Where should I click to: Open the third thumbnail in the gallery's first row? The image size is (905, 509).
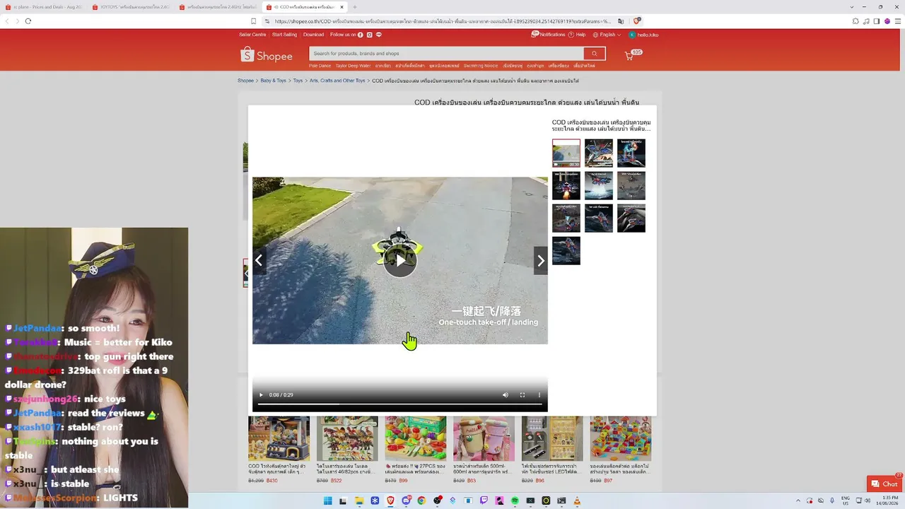[631, 153]
